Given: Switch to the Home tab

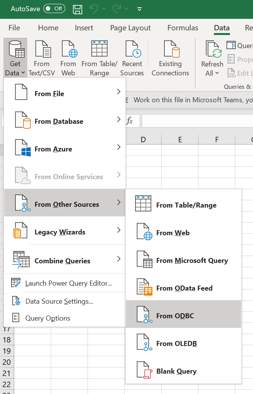Looking at the screenshot, I should pos(48,28).
